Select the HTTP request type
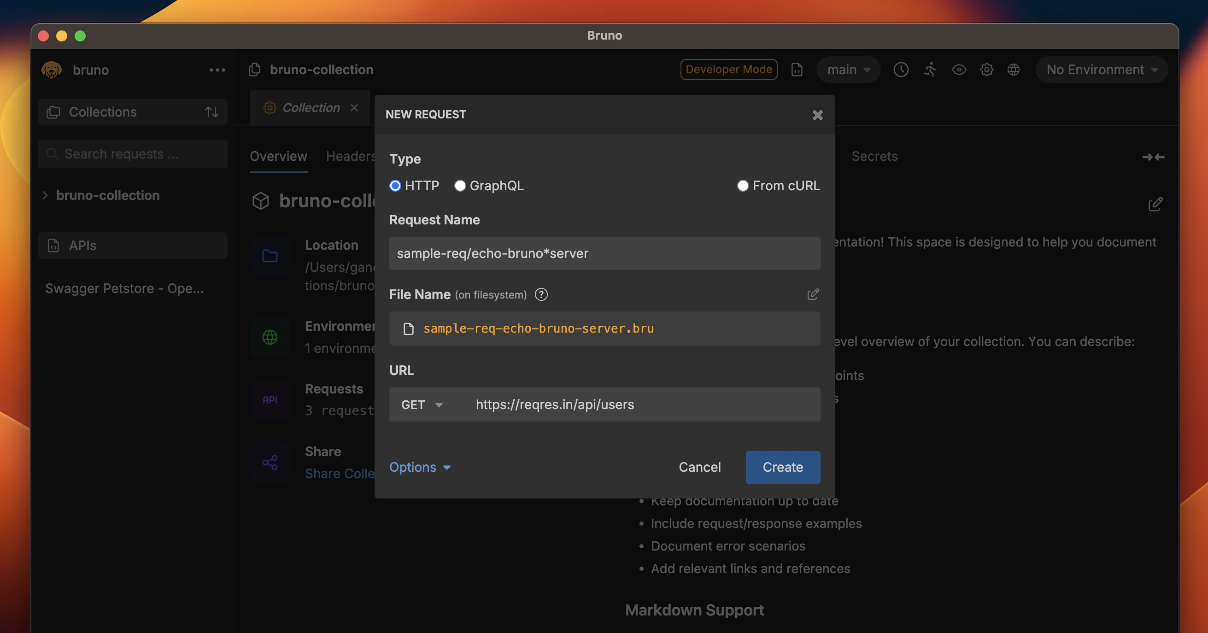The image size is (1208, 633). click(x=395, y=186)
